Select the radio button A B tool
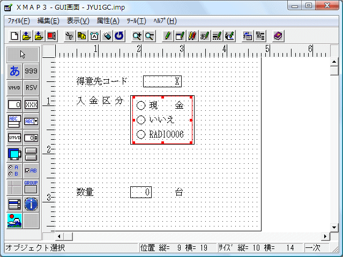 pyautogui.click(x=14, y=171)
